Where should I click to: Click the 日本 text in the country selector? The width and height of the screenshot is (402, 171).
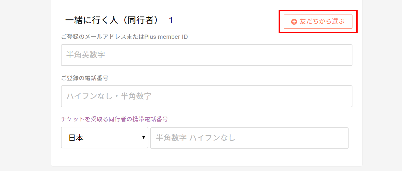[x=76, y=138]
